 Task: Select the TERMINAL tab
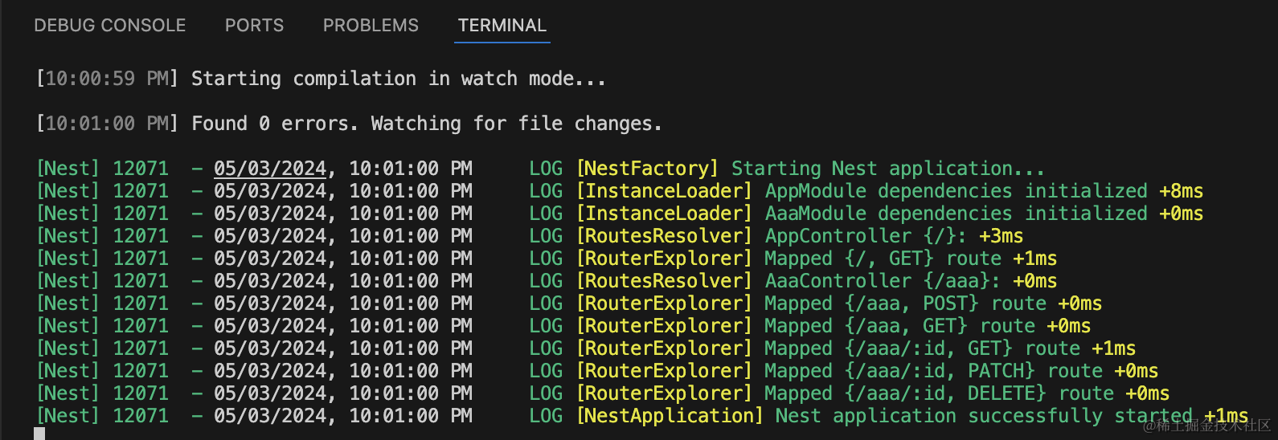click(502, 26)
